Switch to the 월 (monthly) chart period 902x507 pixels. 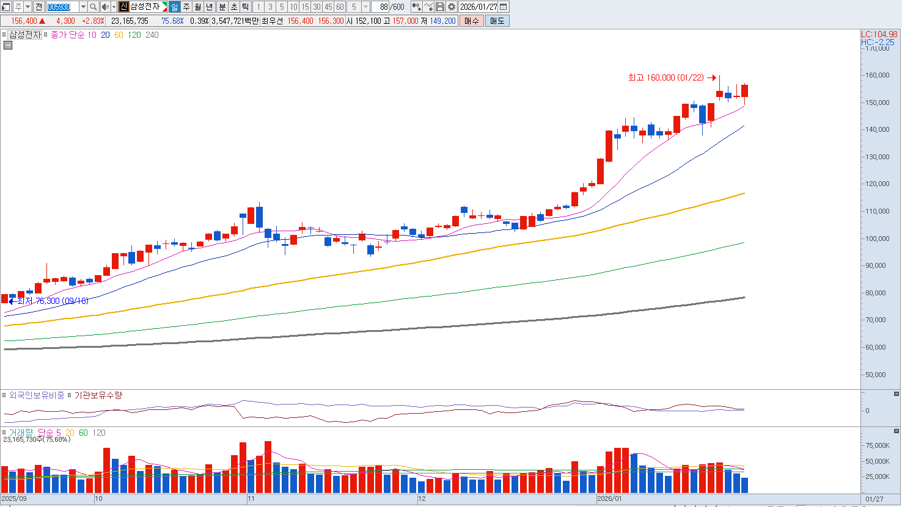(x=198, y=7)
